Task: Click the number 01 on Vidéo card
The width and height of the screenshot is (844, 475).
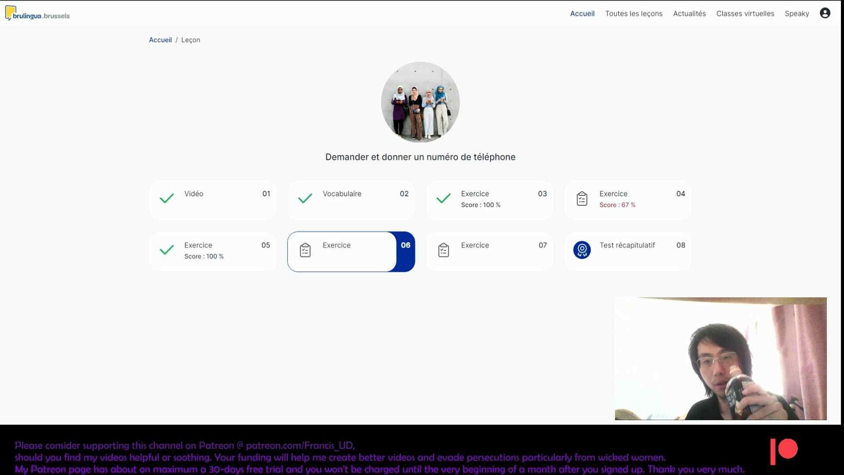Action: click(x=266, y=194)
